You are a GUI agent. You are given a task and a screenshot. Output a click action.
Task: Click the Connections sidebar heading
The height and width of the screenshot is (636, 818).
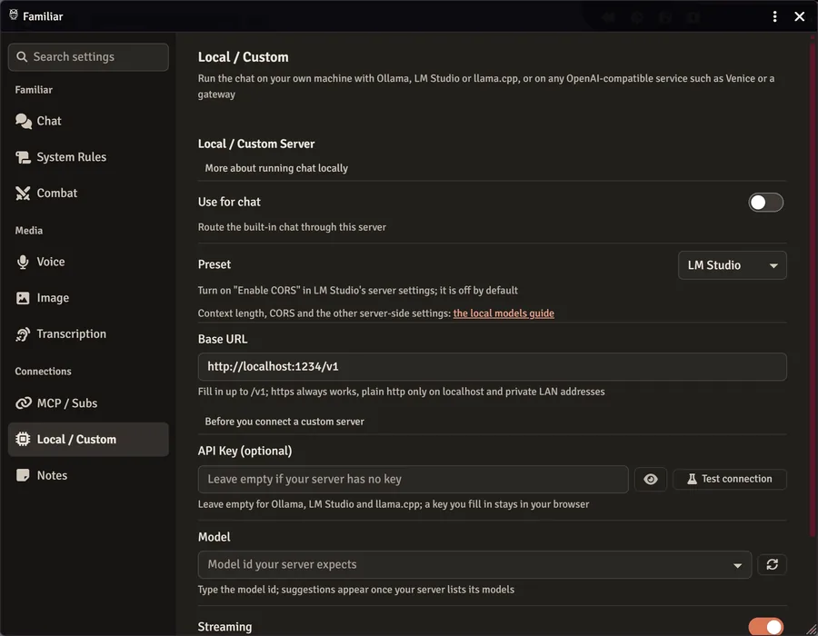[x=44, y=372]
